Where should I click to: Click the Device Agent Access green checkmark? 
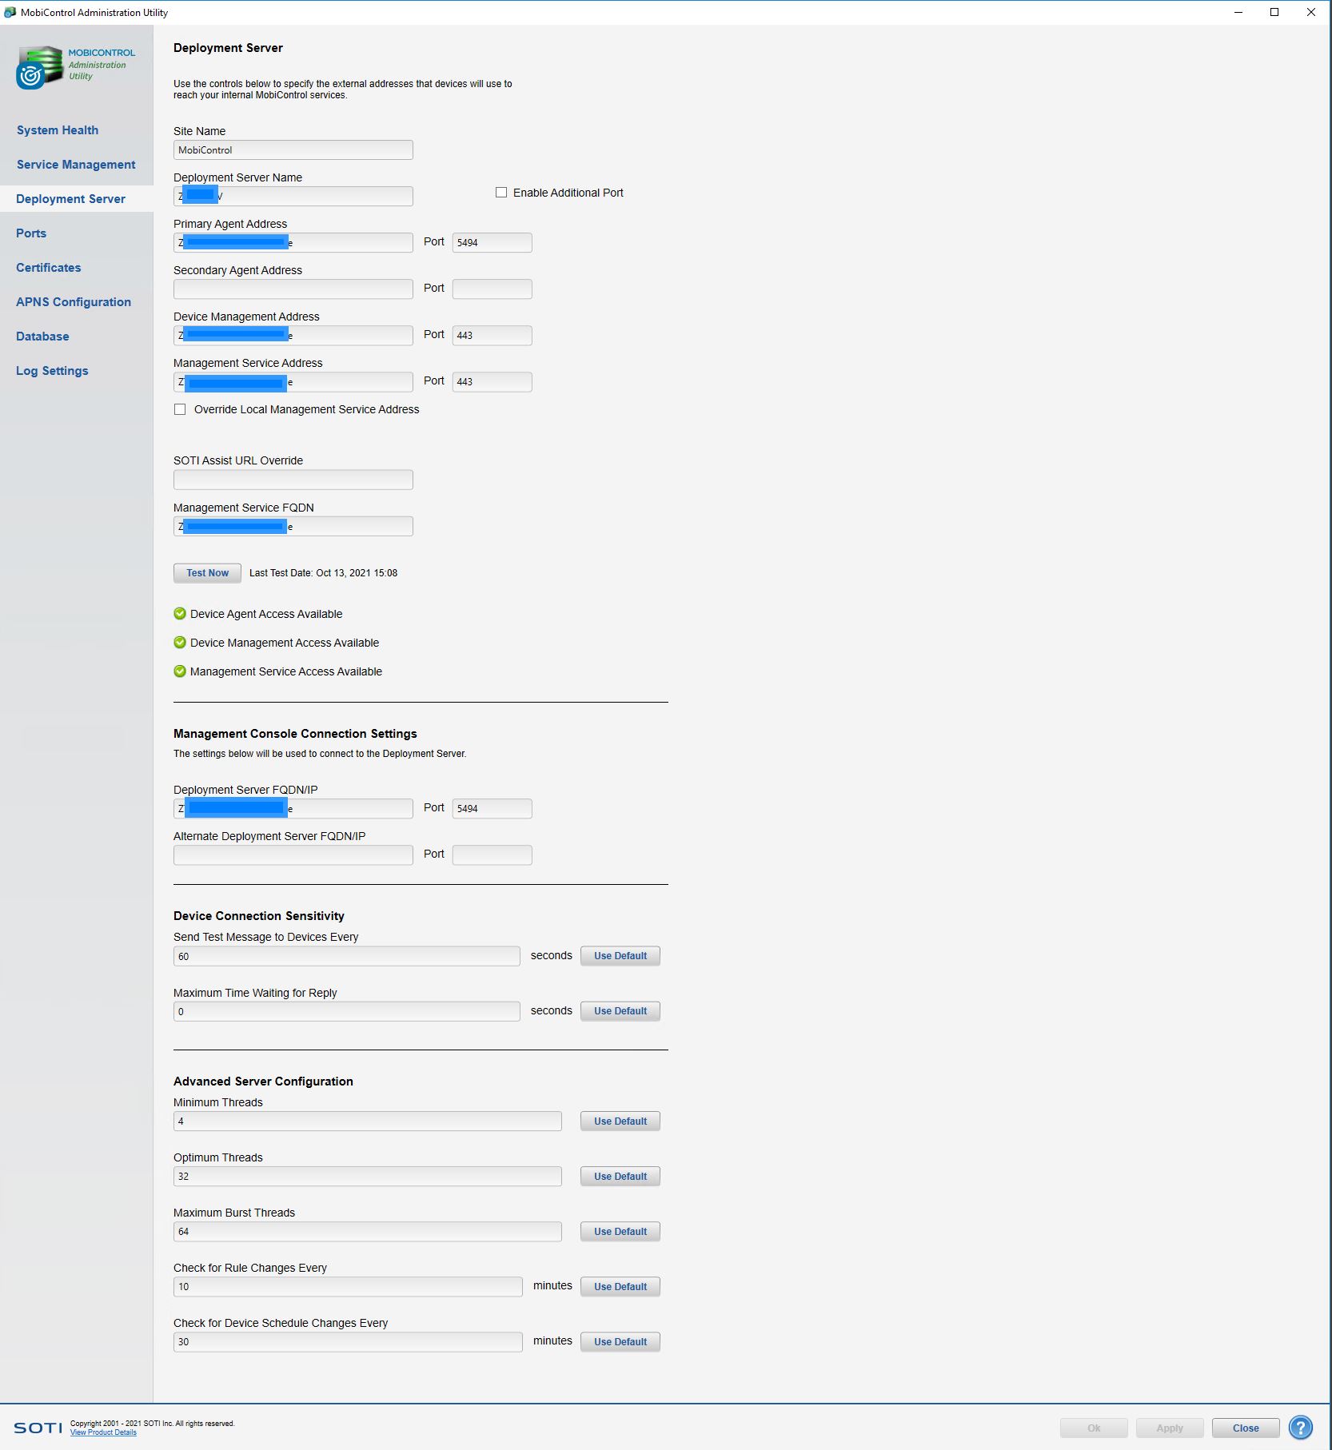pyautogui.click(x=180, y=614)
